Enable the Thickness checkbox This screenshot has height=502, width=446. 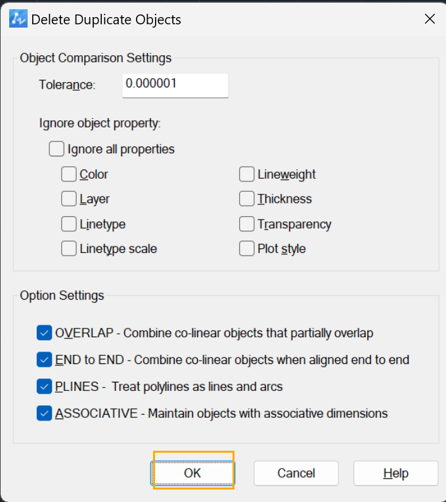pos(247,199)
